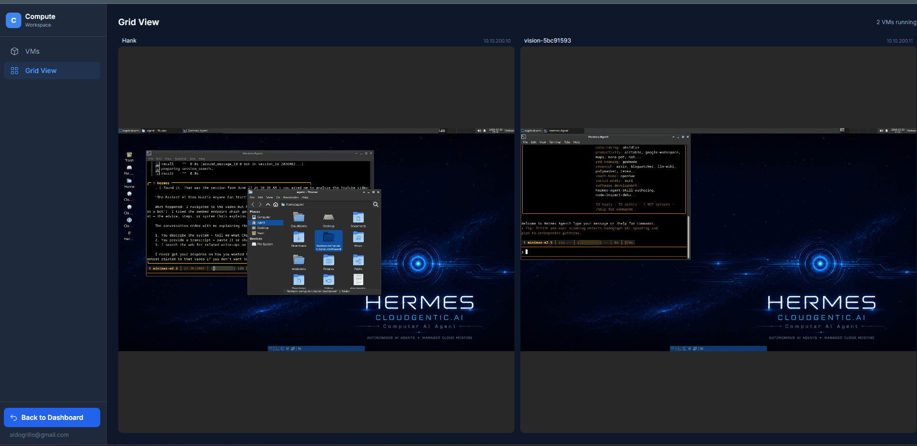Open Templates folder in Thunar

point(299,282)
